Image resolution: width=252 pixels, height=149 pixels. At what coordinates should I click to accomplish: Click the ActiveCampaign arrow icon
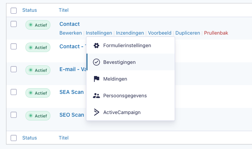pos(96,112)
